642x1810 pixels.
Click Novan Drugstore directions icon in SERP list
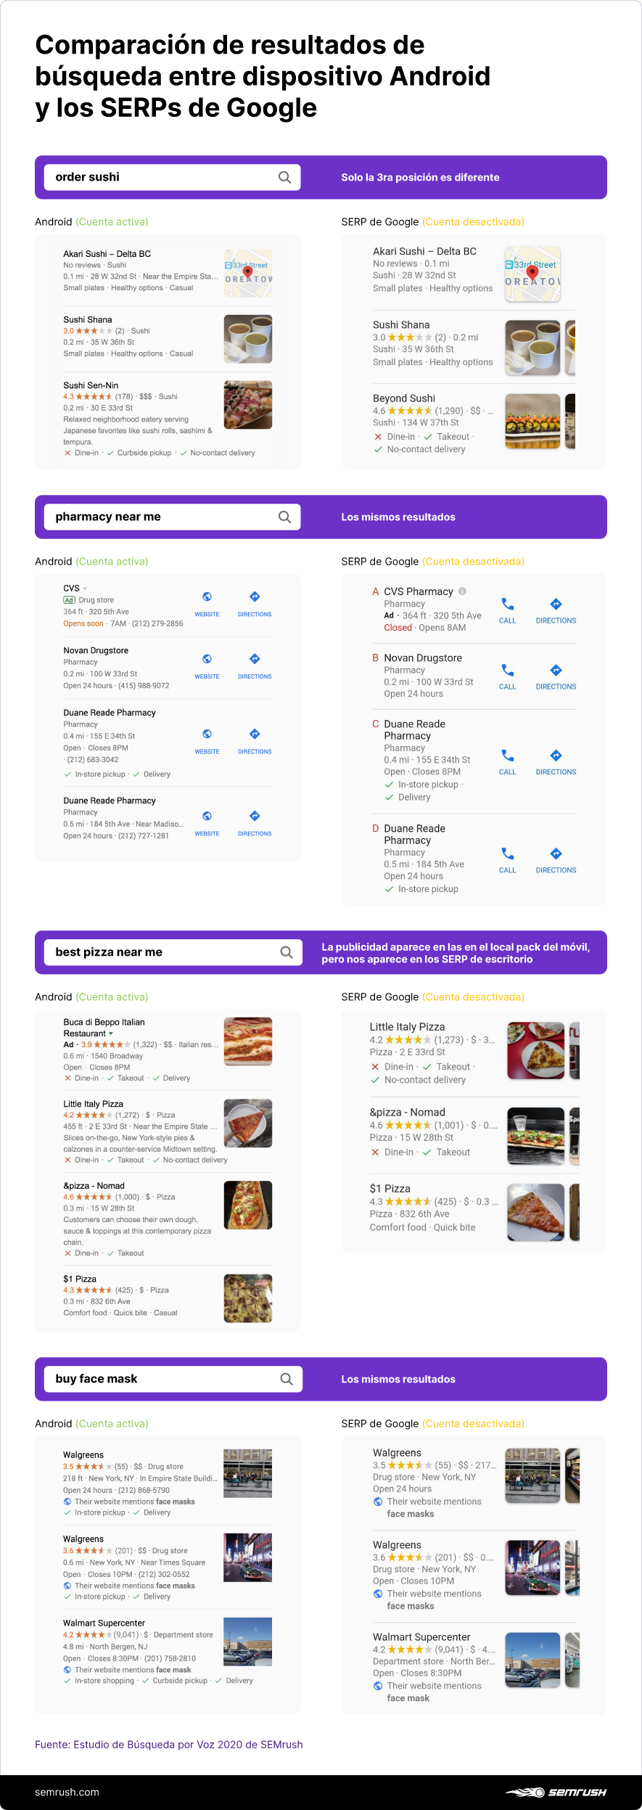[556, 670]
